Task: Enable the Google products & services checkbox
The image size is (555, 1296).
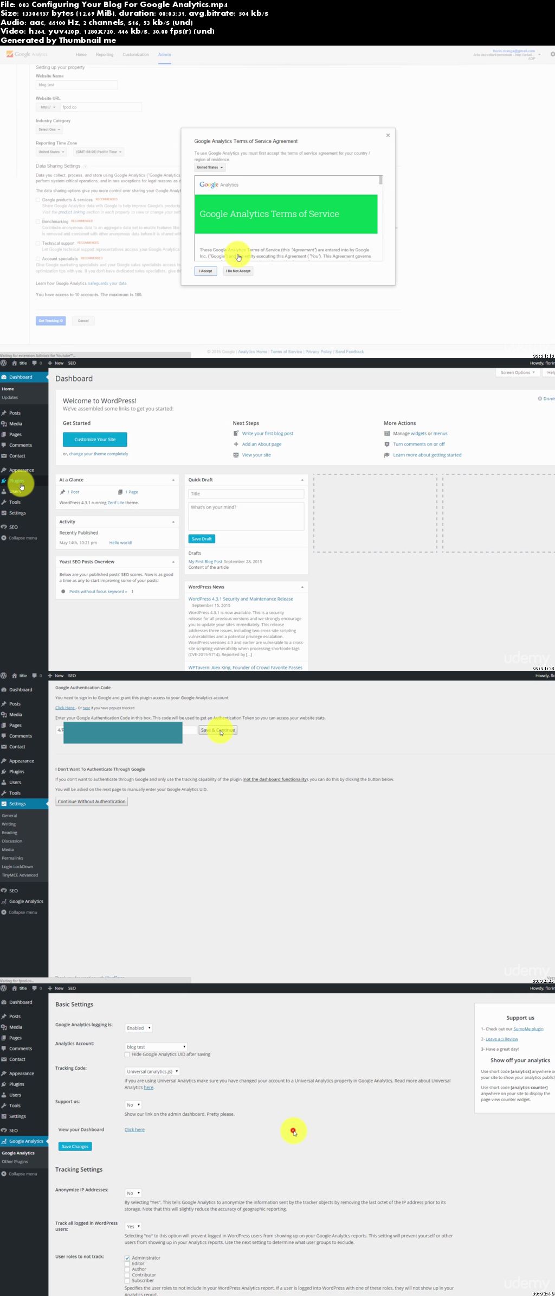Action: (x=38, y=200)
